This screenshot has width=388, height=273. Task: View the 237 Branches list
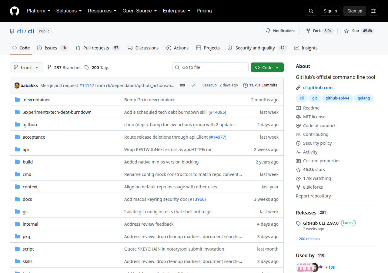(x=64, y=68)
